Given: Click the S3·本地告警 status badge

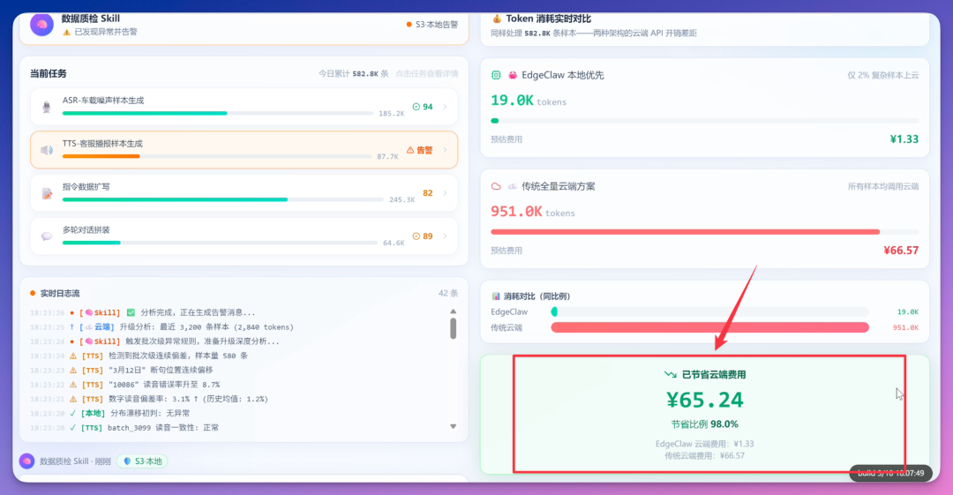Looking at the screenshot, I should coord(432,25).
